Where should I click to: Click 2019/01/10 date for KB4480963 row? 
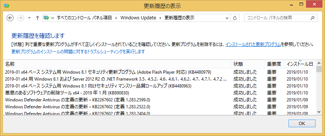click(x=297, y=86)
